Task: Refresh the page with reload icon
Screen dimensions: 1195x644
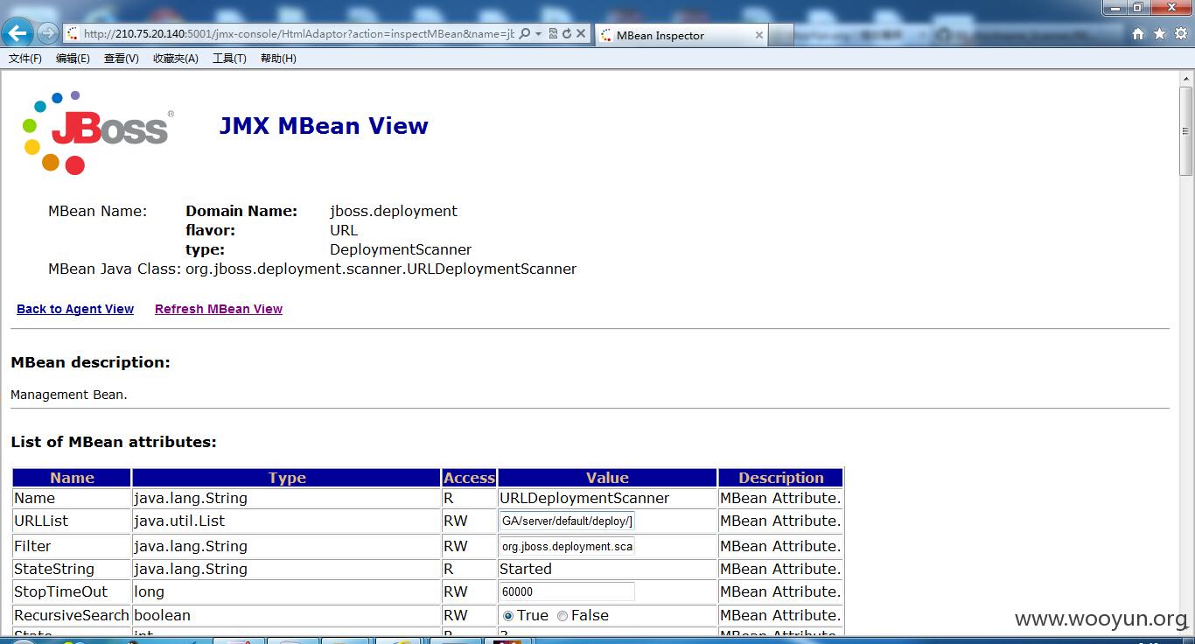Action: click(567, 33)
